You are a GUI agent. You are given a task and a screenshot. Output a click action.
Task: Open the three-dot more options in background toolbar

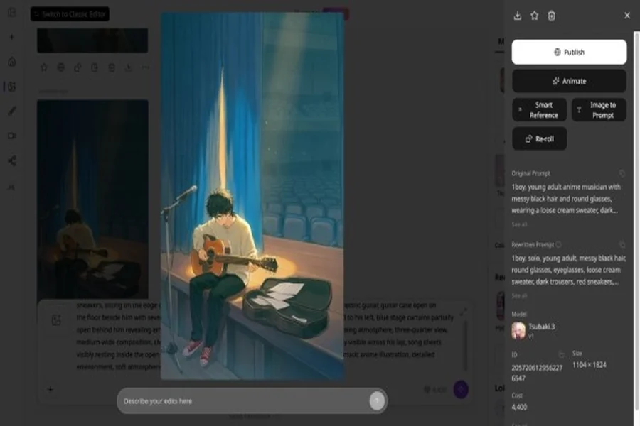click(x=145, y=67)
